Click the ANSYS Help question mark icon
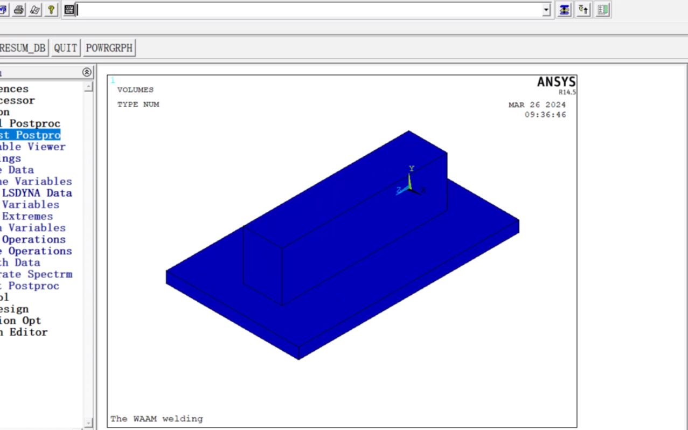The image size is (688, 430). pyautogui.click(x=51, y=10)
